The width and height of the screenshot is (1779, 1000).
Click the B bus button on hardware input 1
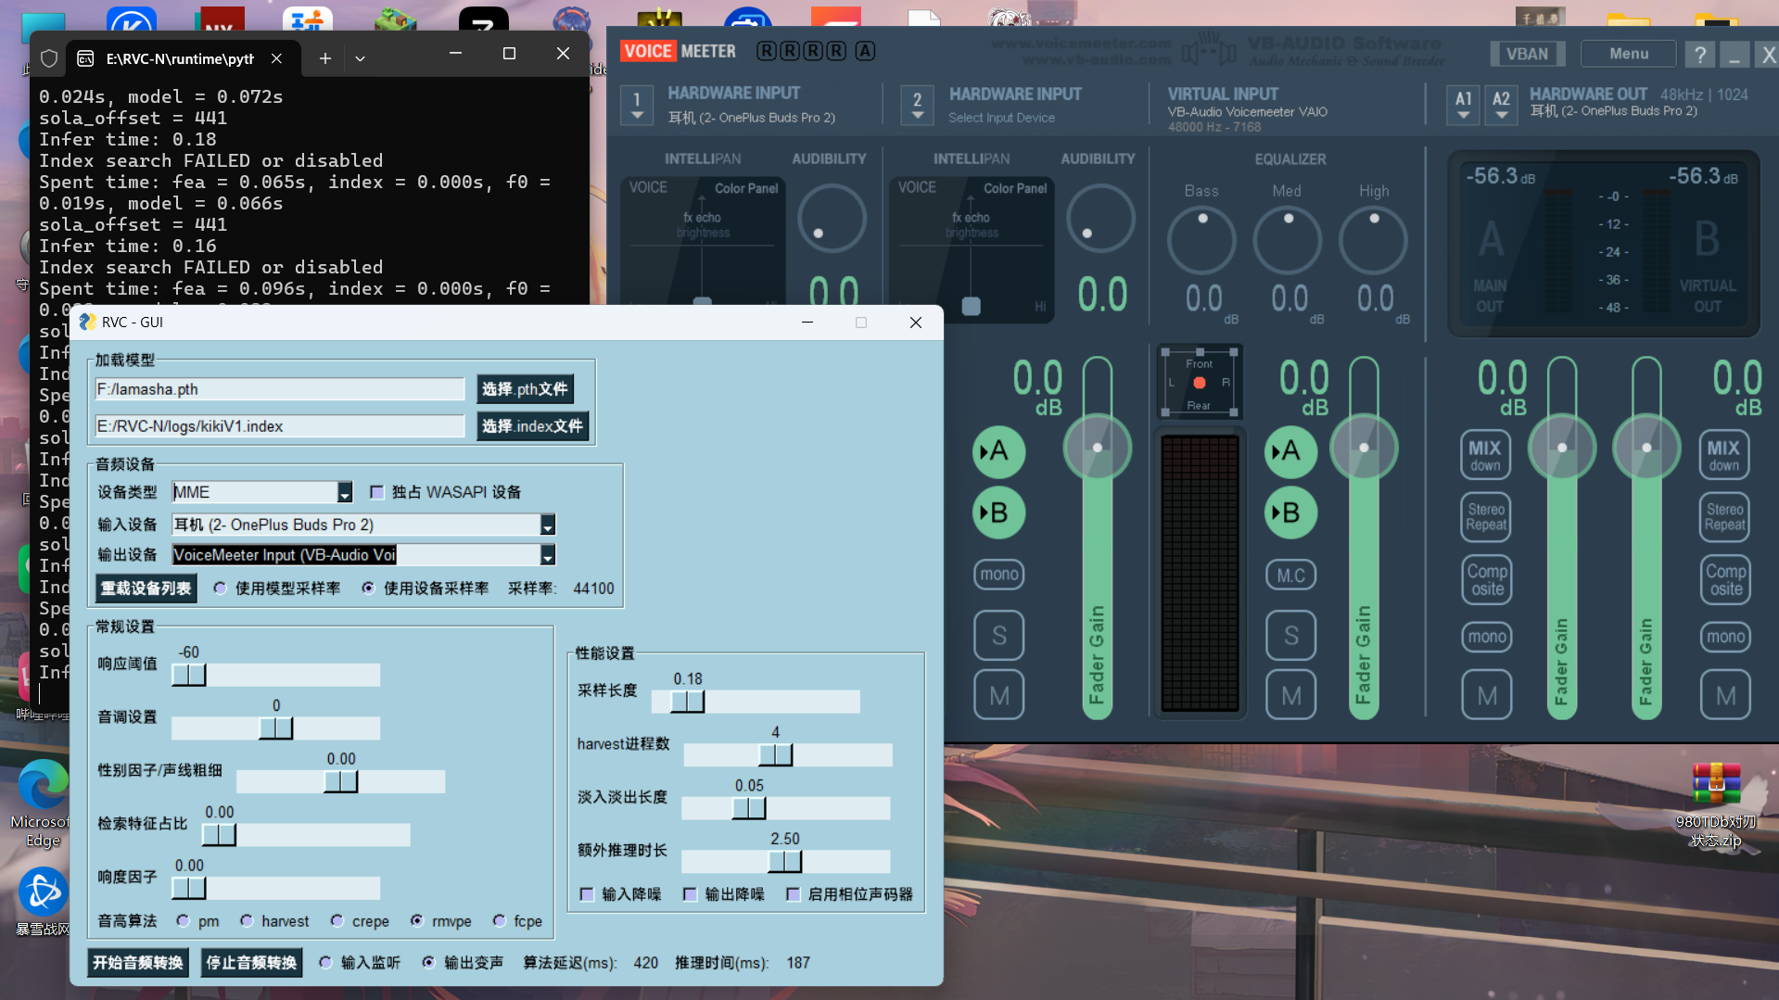(x=998, y=513)
